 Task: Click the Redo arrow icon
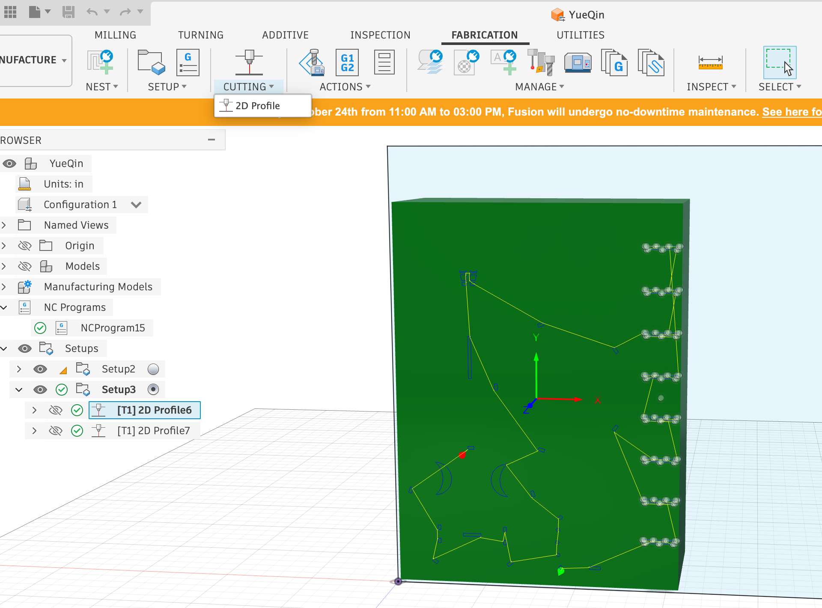pos(125,12)
